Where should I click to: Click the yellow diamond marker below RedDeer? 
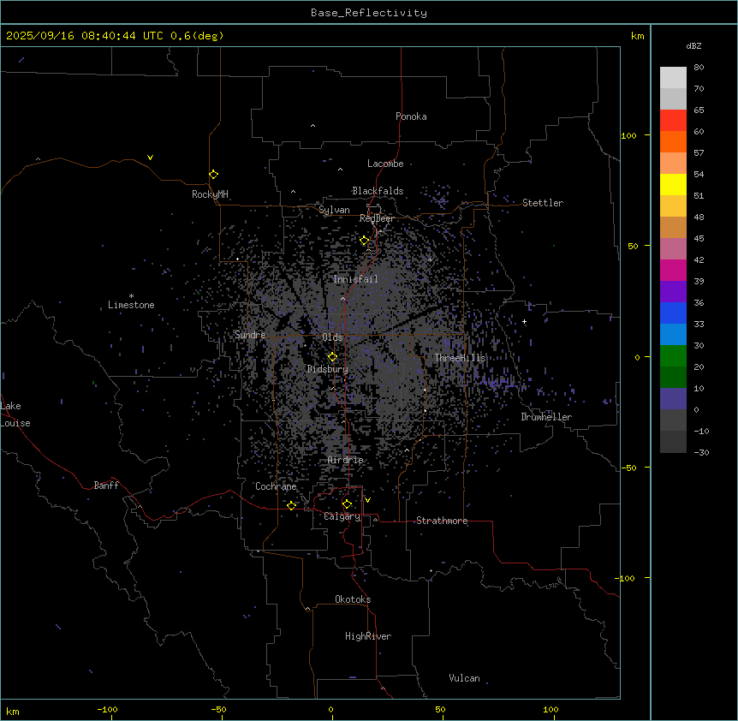click(365, 241)
